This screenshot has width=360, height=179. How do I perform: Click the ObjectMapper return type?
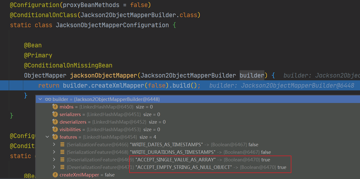click(45, 76)
